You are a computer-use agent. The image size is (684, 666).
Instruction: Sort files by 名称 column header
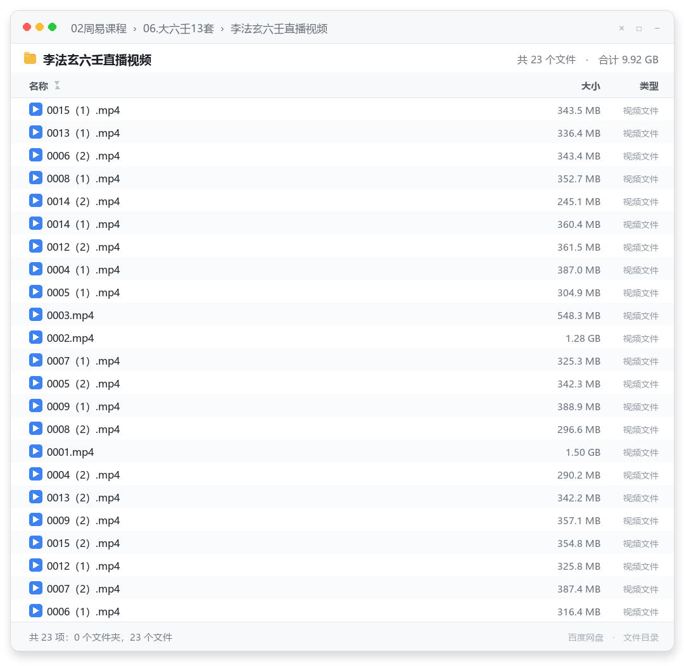pos(39,86)
